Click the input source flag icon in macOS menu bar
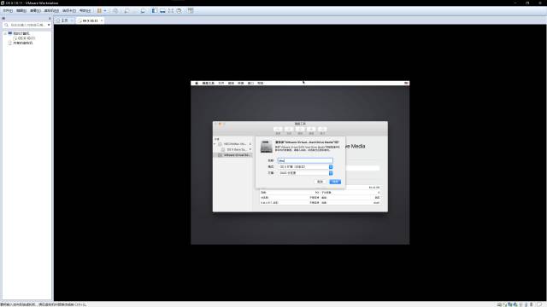Screen dimensions: 547x307 click(x=406, y=84)
